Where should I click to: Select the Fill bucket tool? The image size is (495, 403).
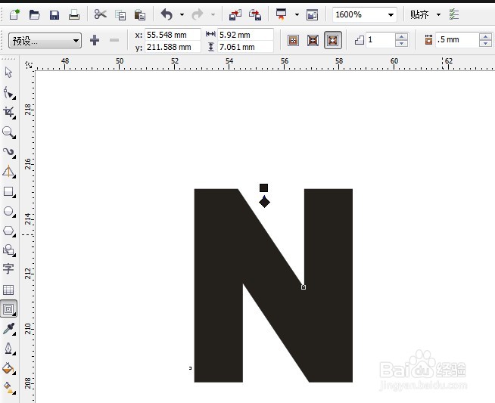[x=9, y=368]
